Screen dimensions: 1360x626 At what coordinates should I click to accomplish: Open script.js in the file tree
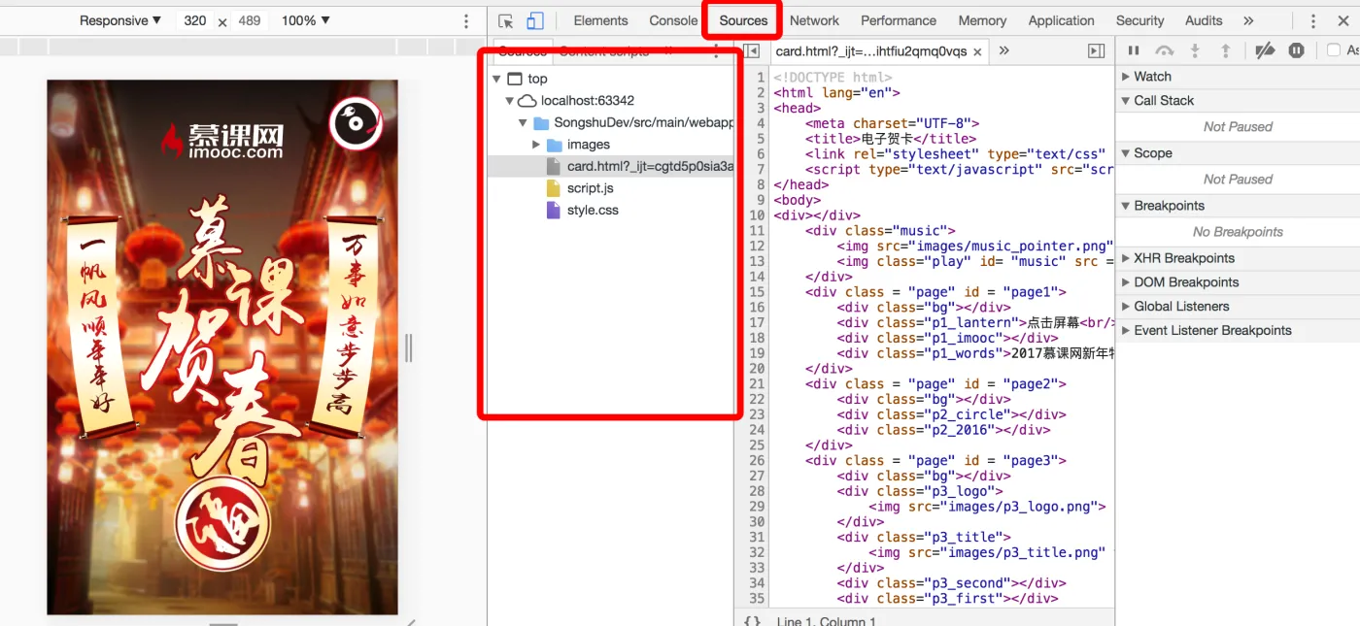(590, 188)
